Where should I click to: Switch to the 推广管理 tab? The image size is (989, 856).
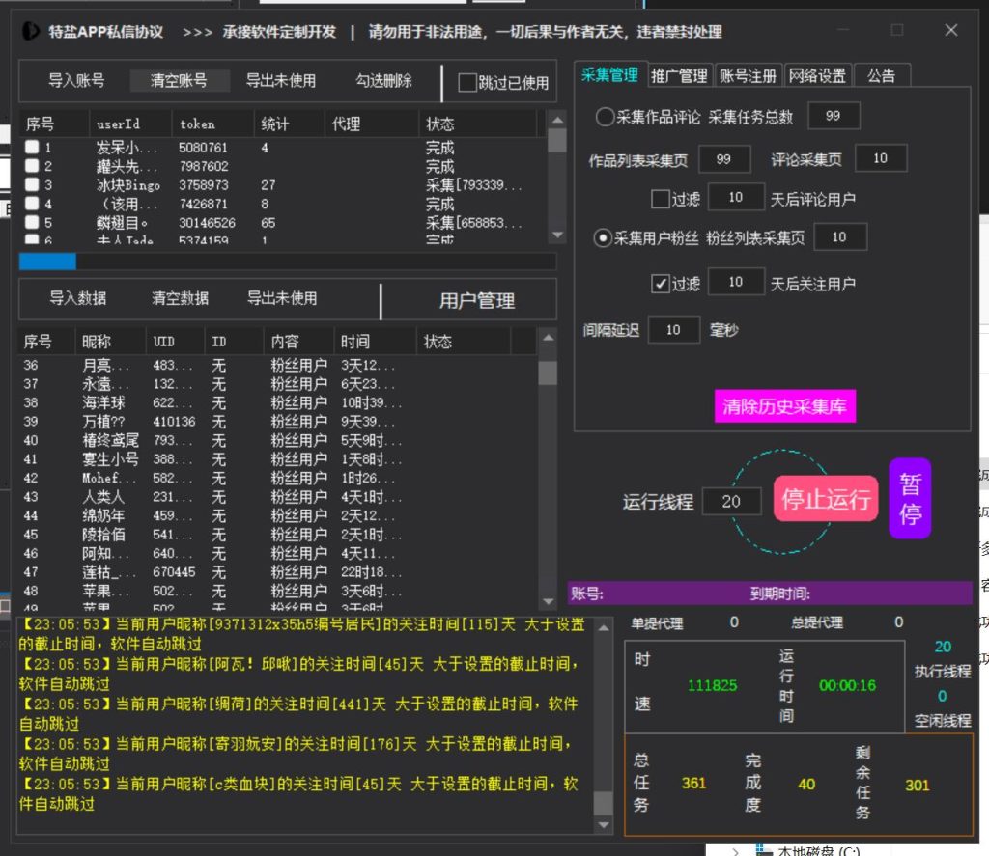[679, 75]
